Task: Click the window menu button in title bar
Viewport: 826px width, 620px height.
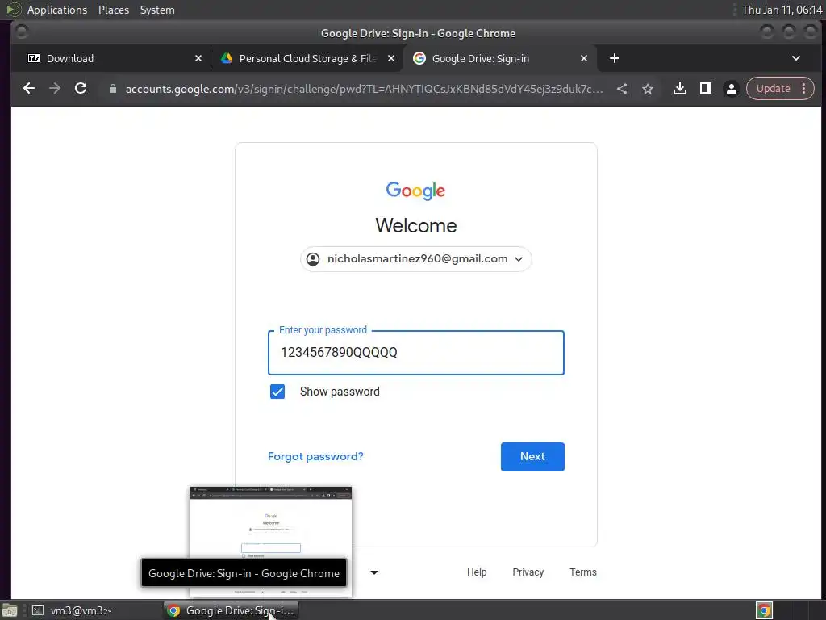Action: click(x=22, y=32)
